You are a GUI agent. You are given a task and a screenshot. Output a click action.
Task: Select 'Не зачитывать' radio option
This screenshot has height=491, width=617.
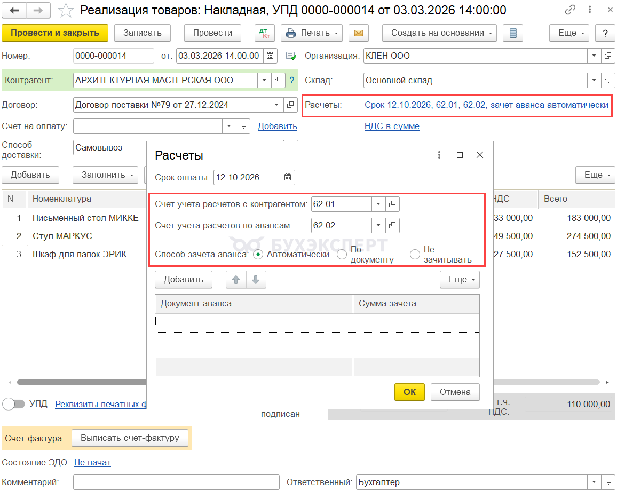(415, 255)
